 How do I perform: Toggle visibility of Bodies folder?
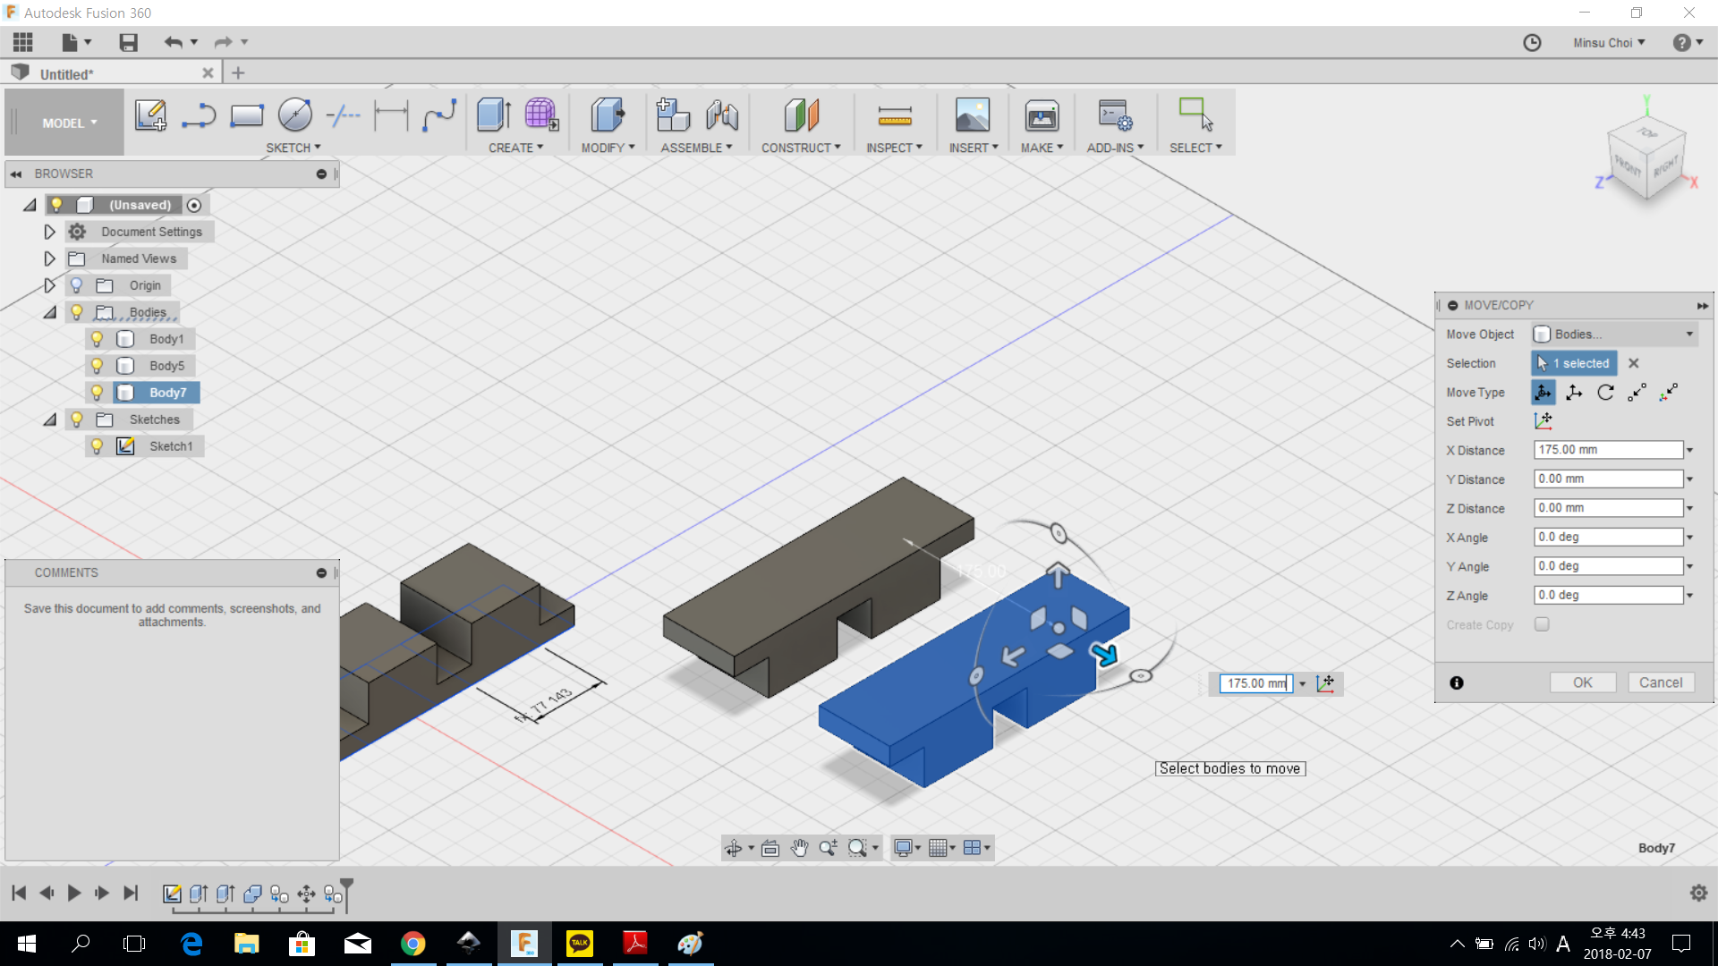coord(77,312)
